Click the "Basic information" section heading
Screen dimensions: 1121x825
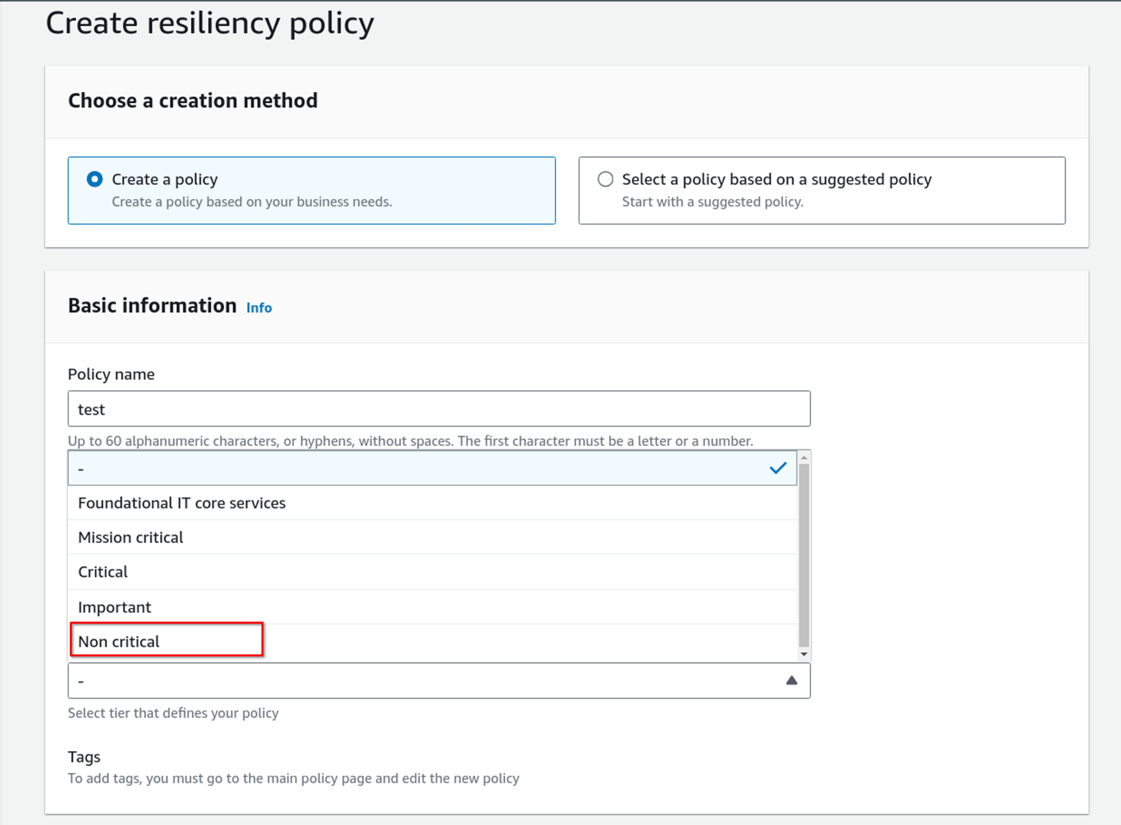coord(152,306)
